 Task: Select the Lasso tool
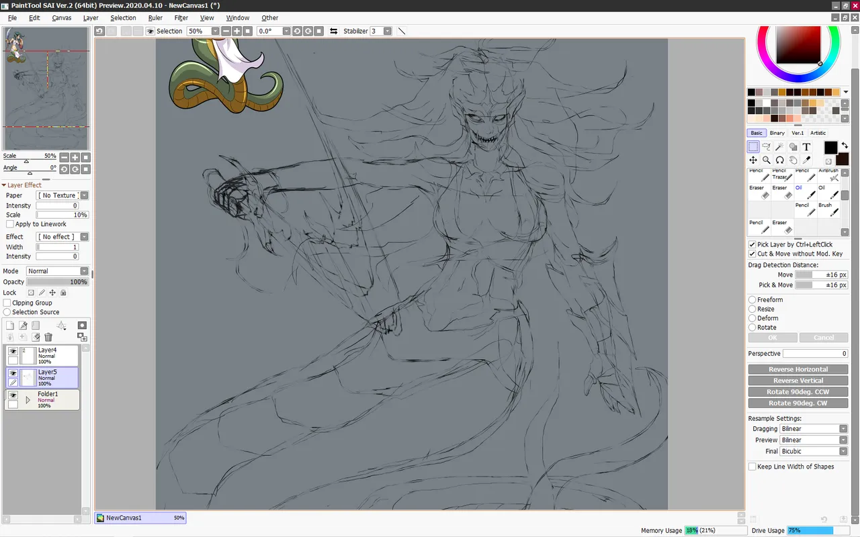767,147
